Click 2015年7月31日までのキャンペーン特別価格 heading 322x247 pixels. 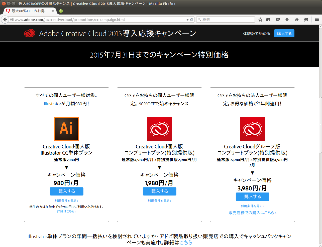tap(159, 55)
